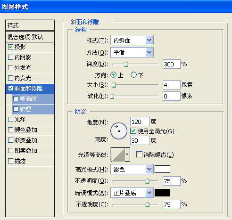Screen dimensions: 232x220
Task: Click the 角度 input field
Action: tap(140, 122)
